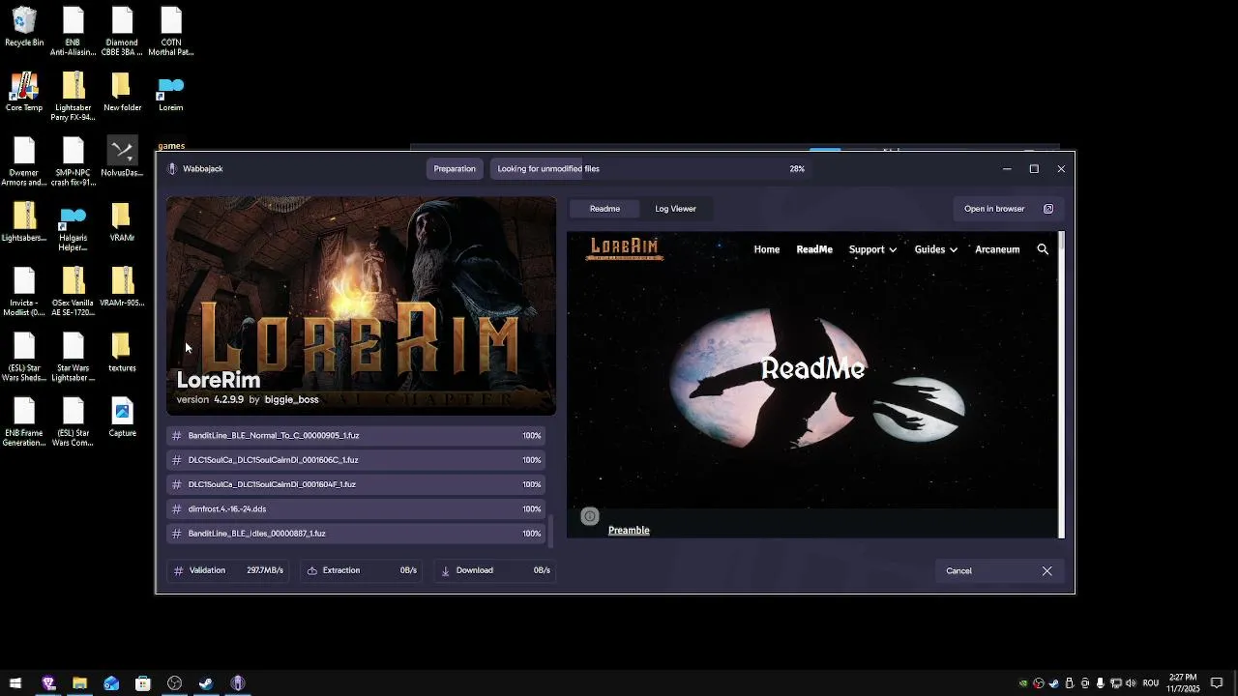Select the ENB Anti-Aliasing file icon
The width and height of the screenshot is (1238, 696).
click(x=73, y=32)
